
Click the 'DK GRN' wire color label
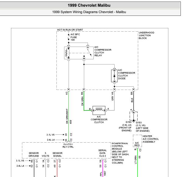pos(82,101)
